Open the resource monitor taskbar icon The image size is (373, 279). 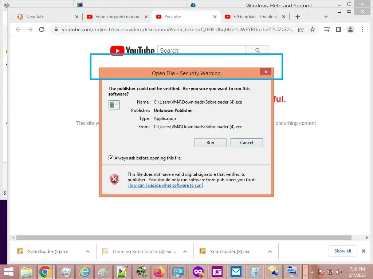(x=65, y=272)
